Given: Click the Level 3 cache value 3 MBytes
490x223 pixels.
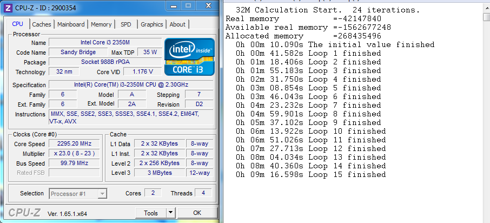Looking at the screenshot, I should tap(159, 173).
